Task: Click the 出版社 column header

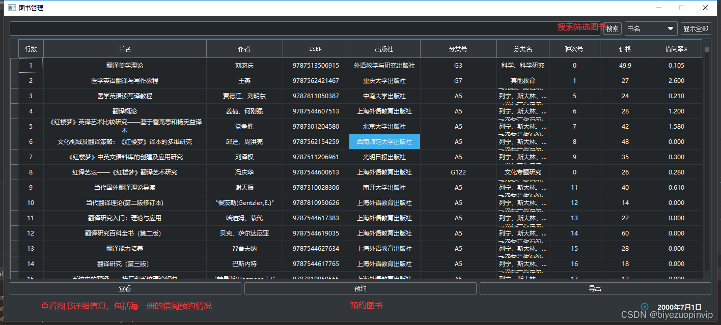Action: [384, 49]
